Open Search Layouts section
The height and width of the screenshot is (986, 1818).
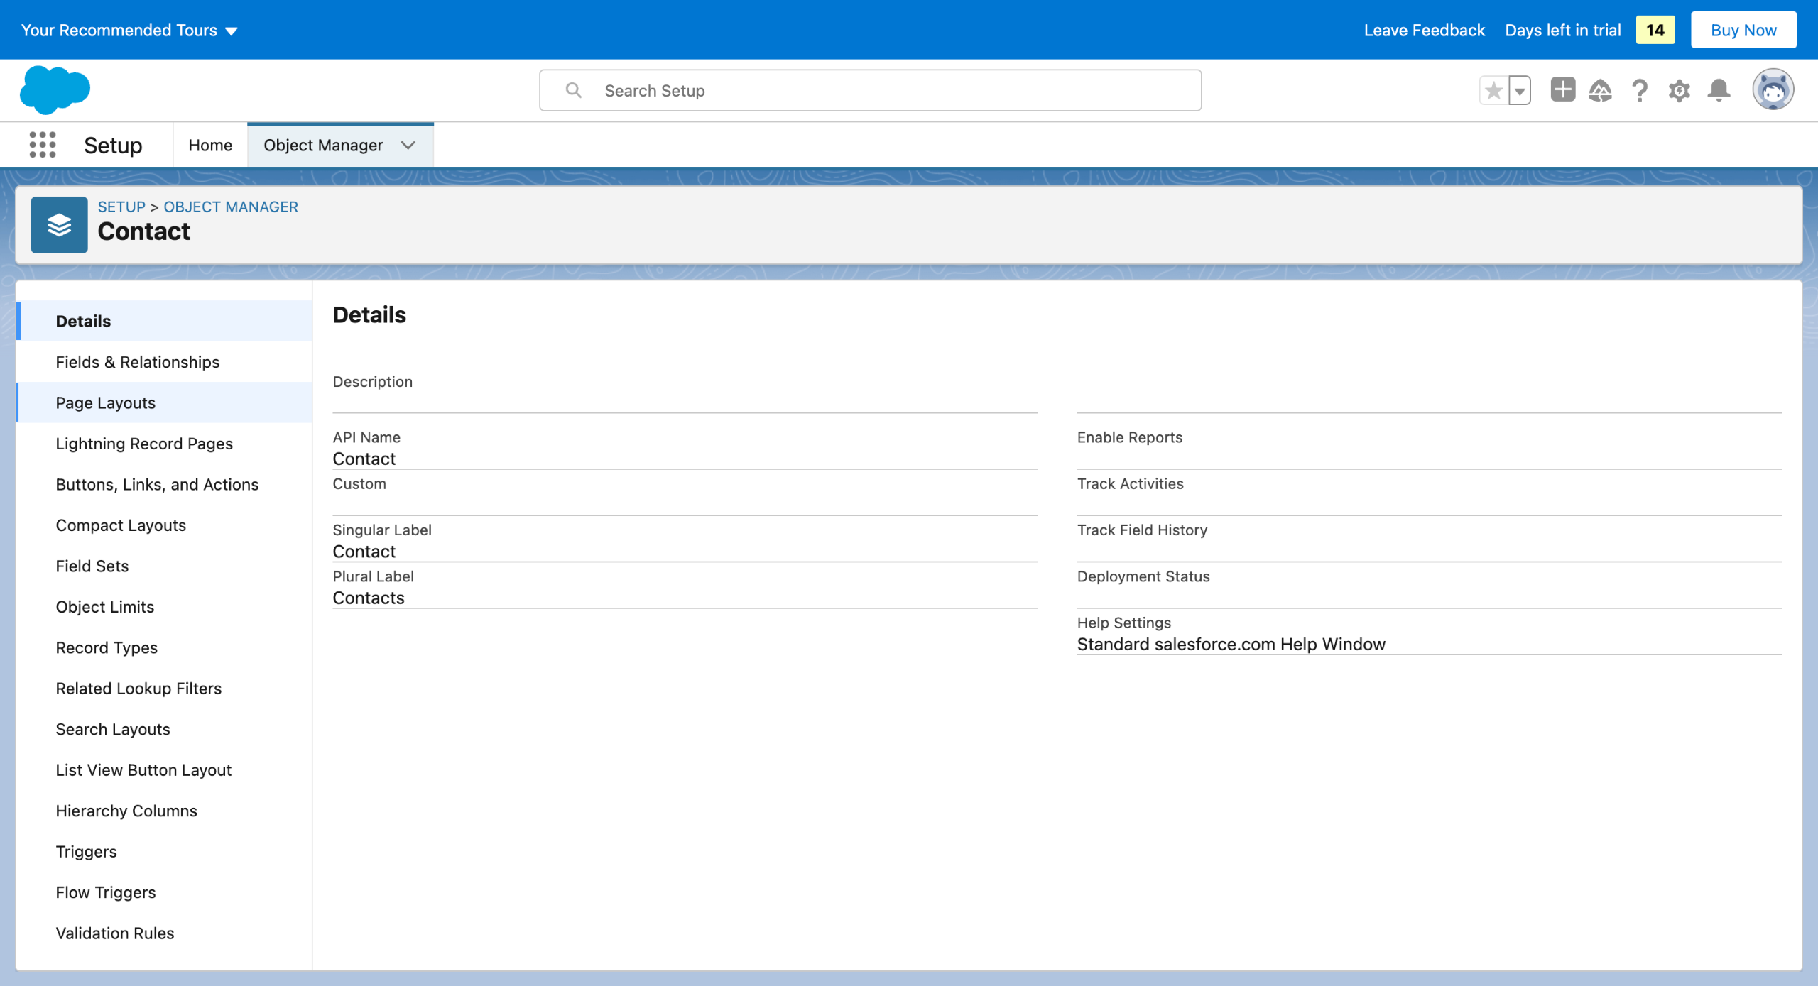point(164,729)
